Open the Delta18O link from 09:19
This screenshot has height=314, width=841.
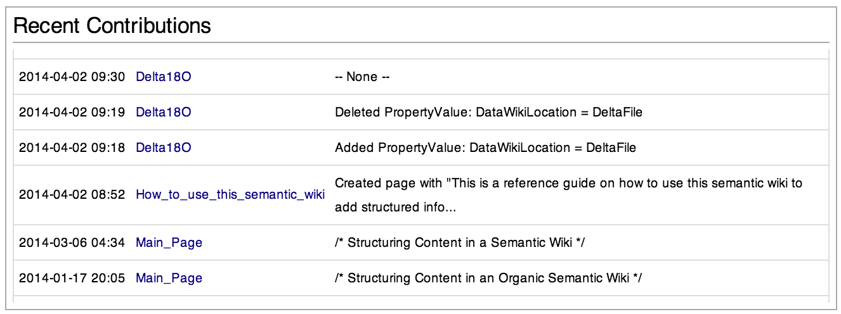click(163, 113)
